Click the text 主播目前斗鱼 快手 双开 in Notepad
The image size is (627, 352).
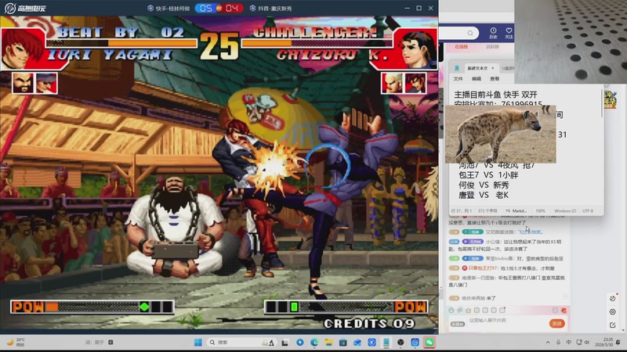coord(495,95)
